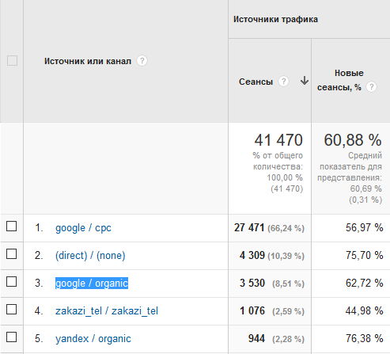Check the box for google / cpc row
This screenshot has width=390, height=354.
(x=12, y=226)
